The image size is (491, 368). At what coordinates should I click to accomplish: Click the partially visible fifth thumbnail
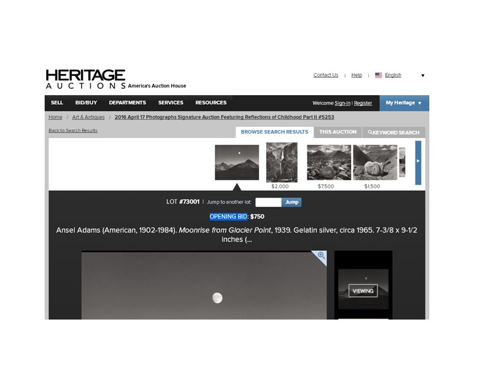[402, 162]
